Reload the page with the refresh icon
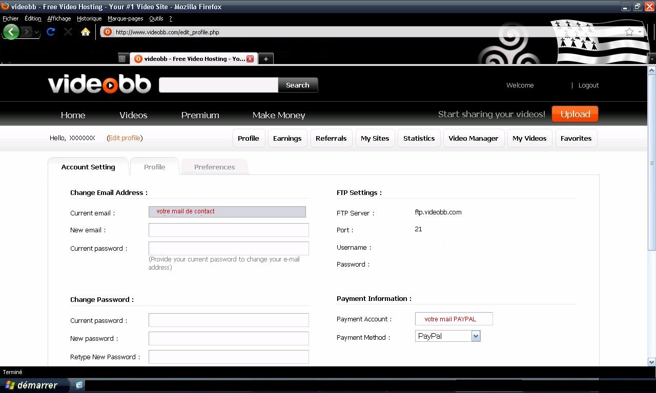The image size is (656, 393). click(51, 32)
